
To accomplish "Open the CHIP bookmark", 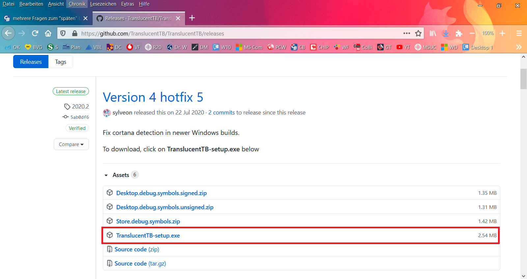I will 319,47.
